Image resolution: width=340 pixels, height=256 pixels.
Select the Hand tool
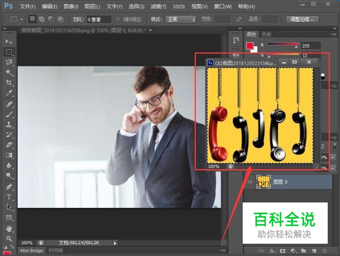(9, 228)
